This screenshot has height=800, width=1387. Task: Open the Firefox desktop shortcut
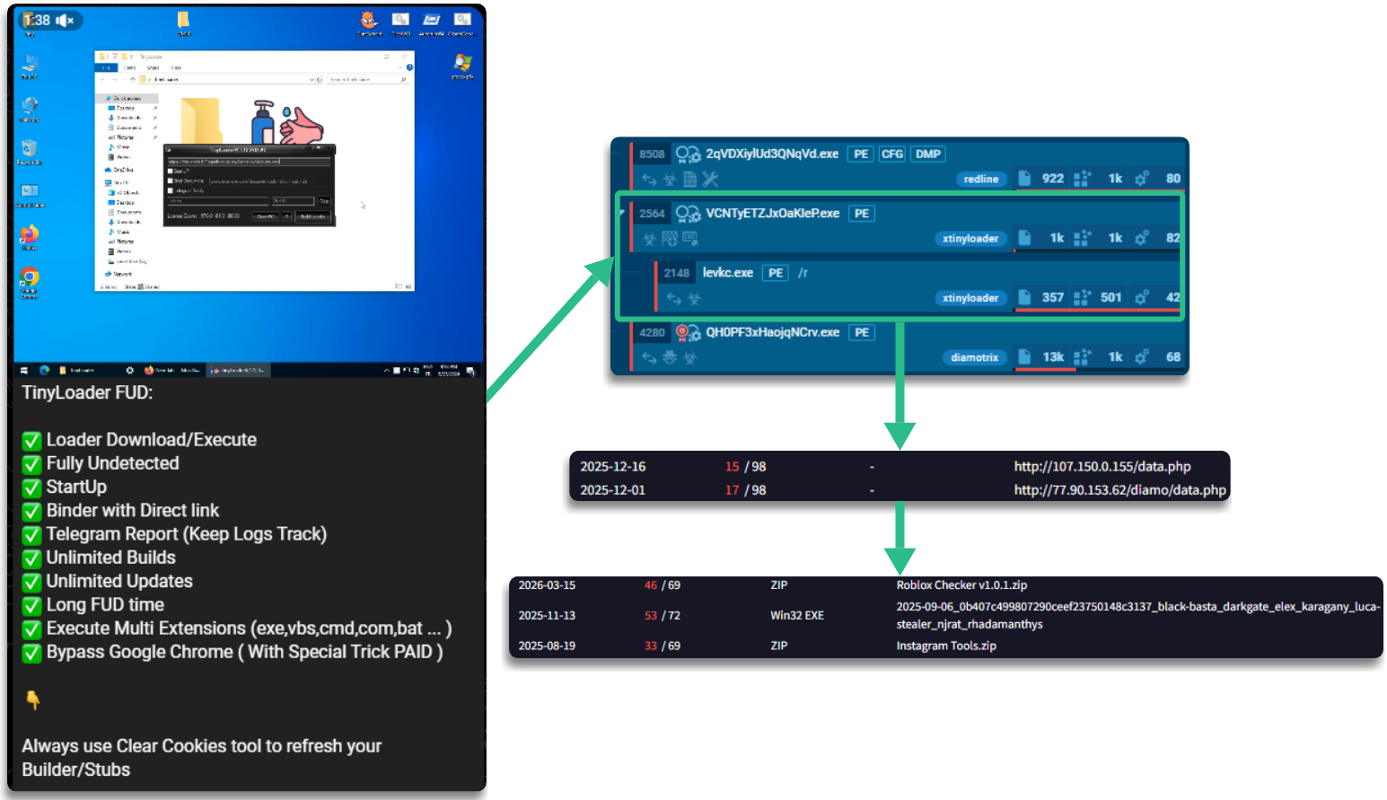coord(29,235)
